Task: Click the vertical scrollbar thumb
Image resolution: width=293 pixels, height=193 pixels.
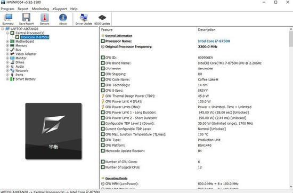Action: coord(291,39)
